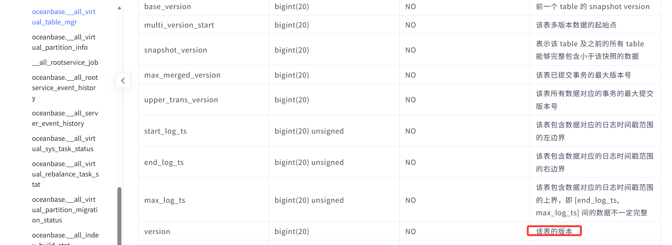Click the start_log_ts field name

(165, 131)
